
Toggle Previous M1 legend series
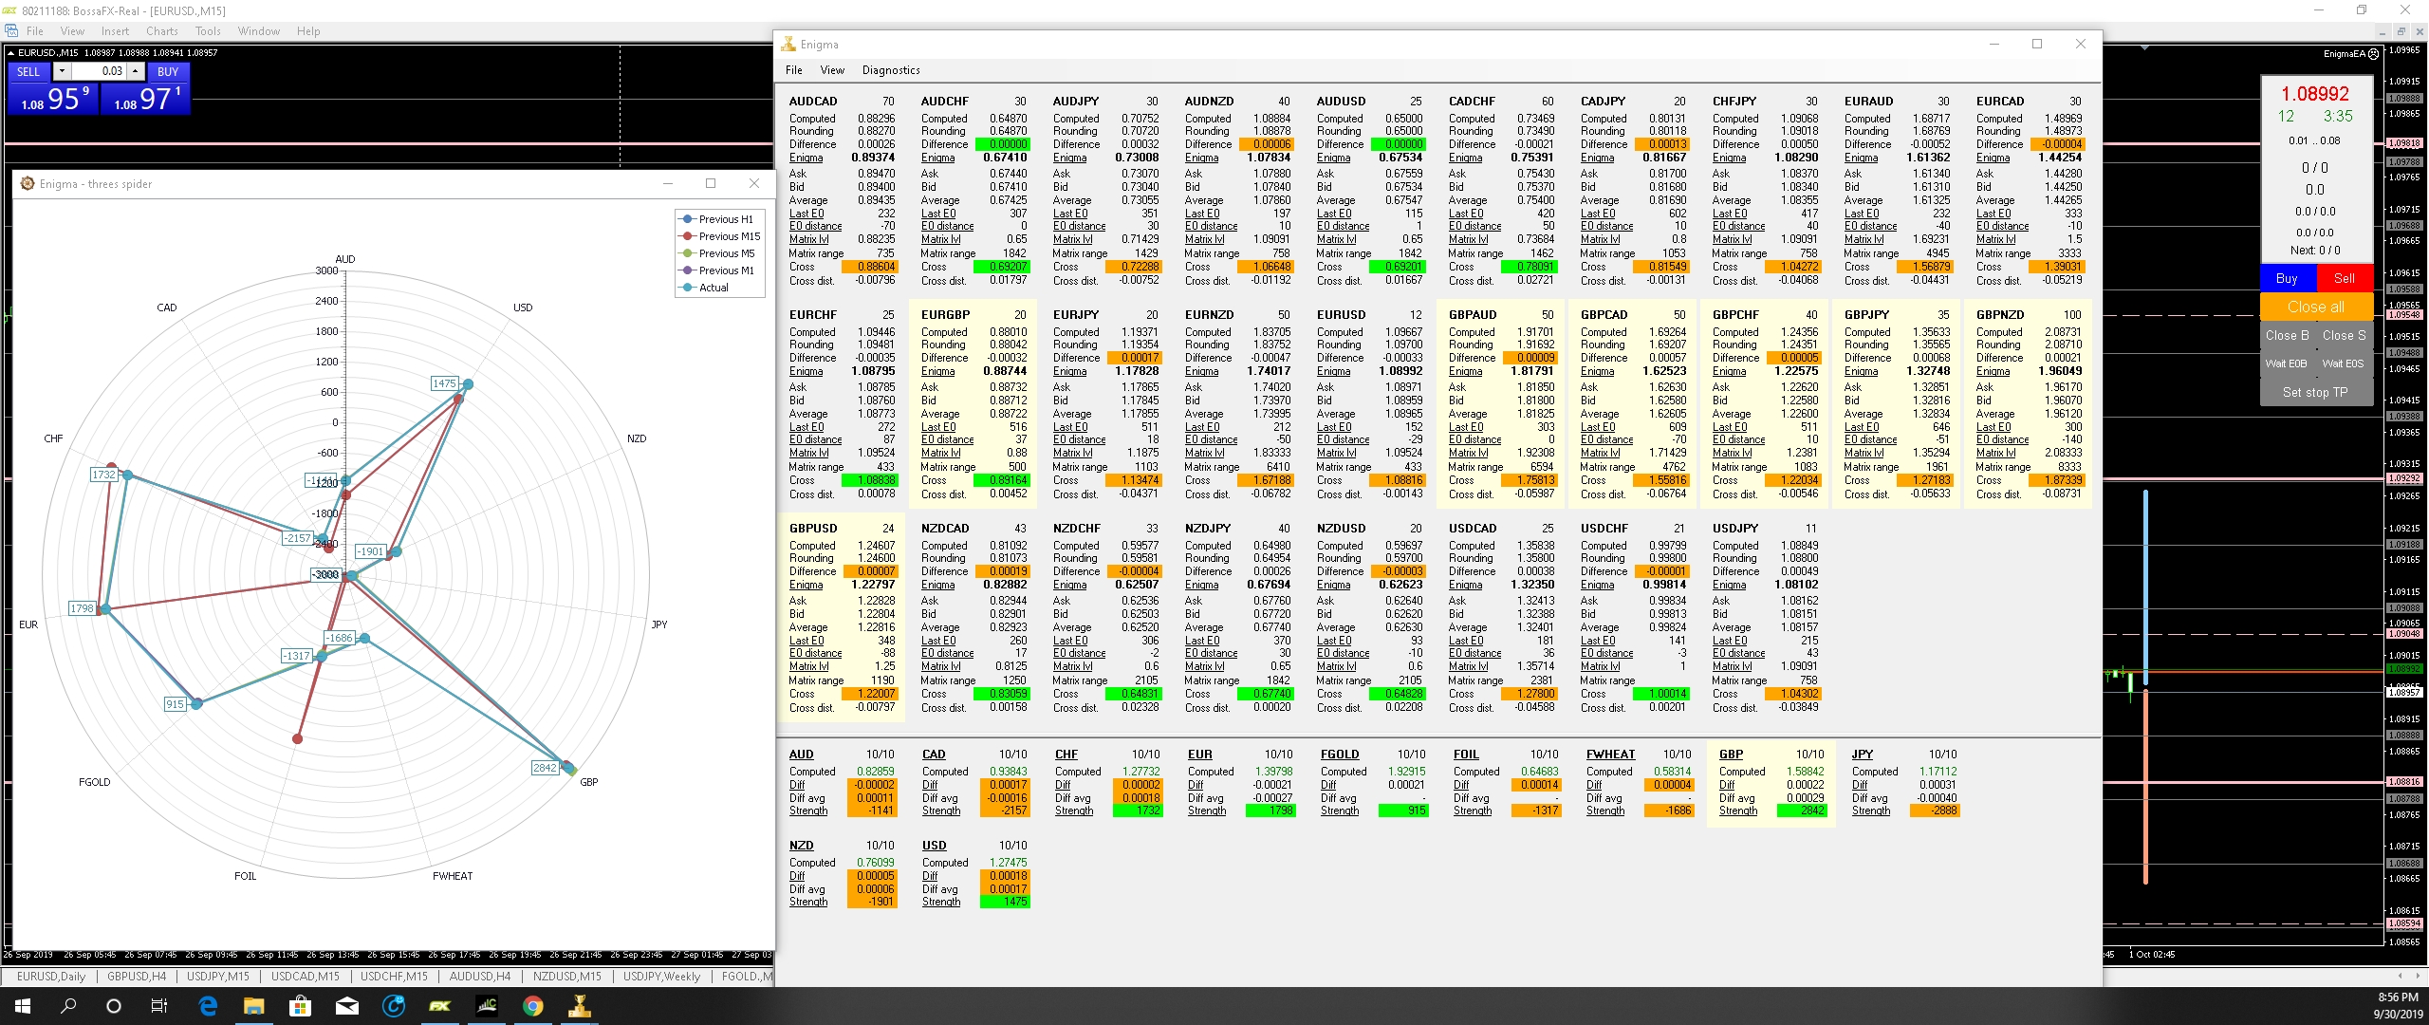[x=718, y=270]
